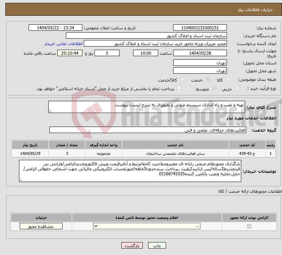
Task: Click the اعلام وضعیت مجوز توسط تامین کننده header
Action: 147,217
